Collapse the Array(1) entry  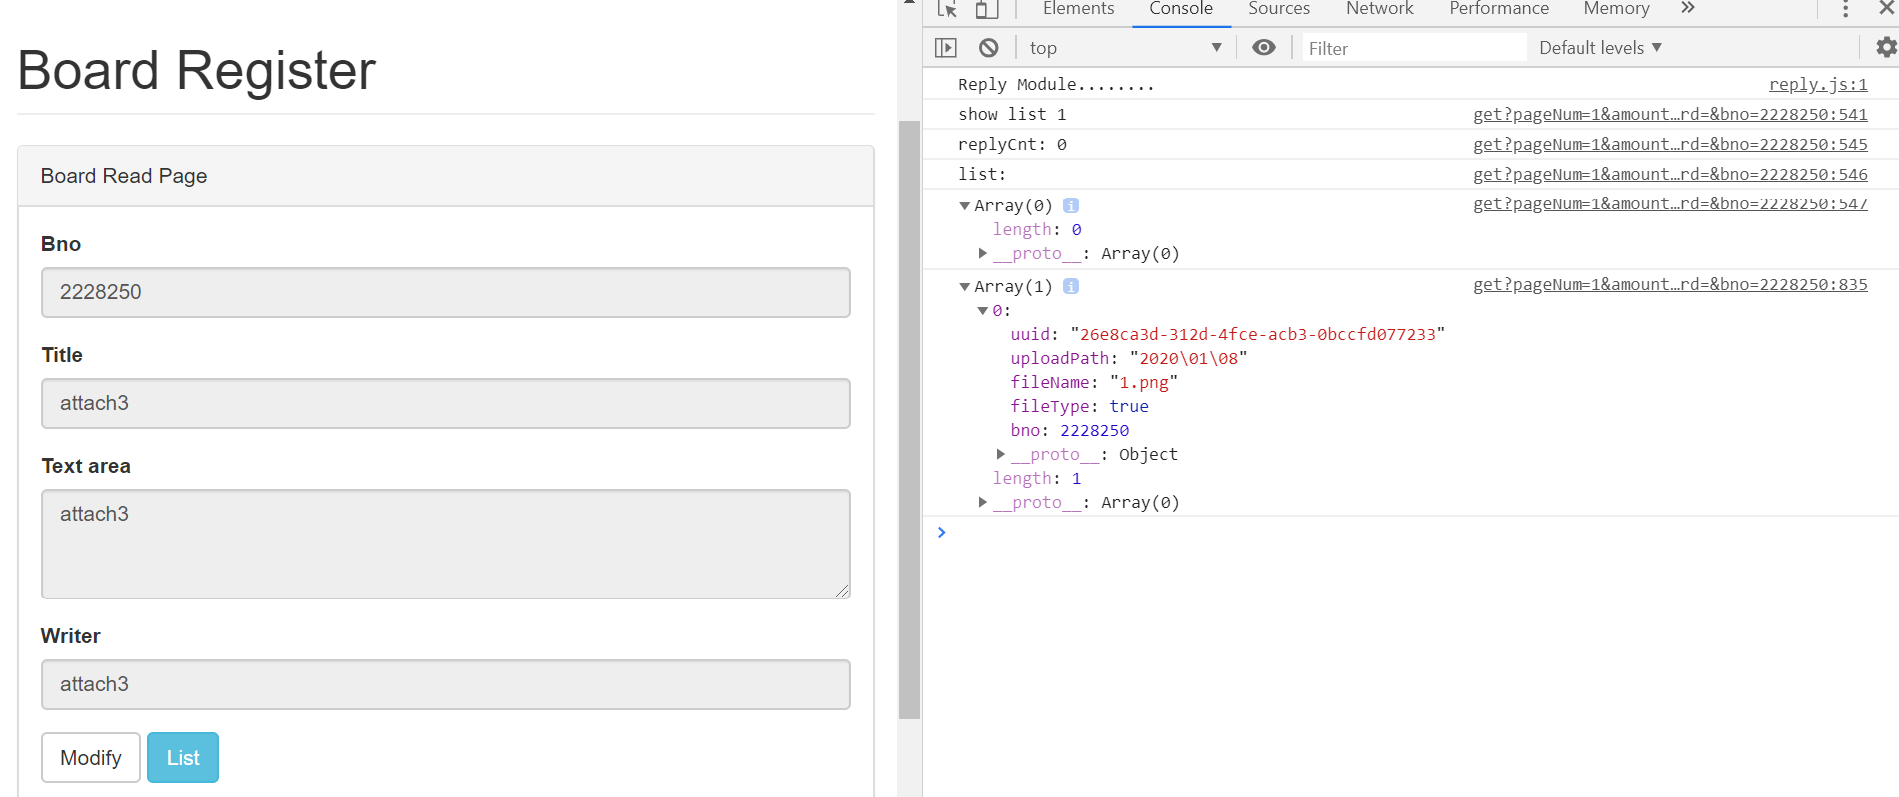964,287
